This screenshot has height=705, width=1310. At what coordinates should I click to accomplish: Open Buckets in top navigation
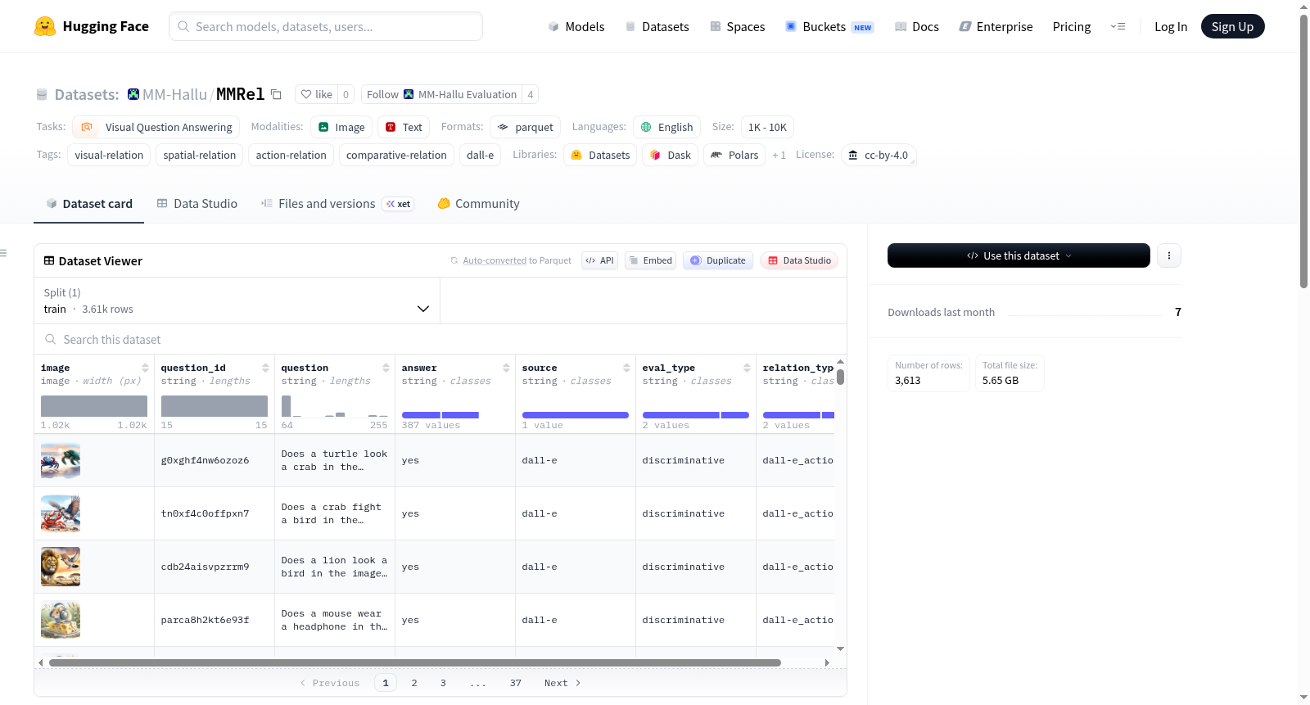click(829, 27)
